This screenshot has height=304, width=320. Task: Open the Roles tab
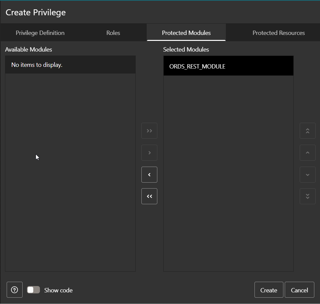click(x=113, y=33)
